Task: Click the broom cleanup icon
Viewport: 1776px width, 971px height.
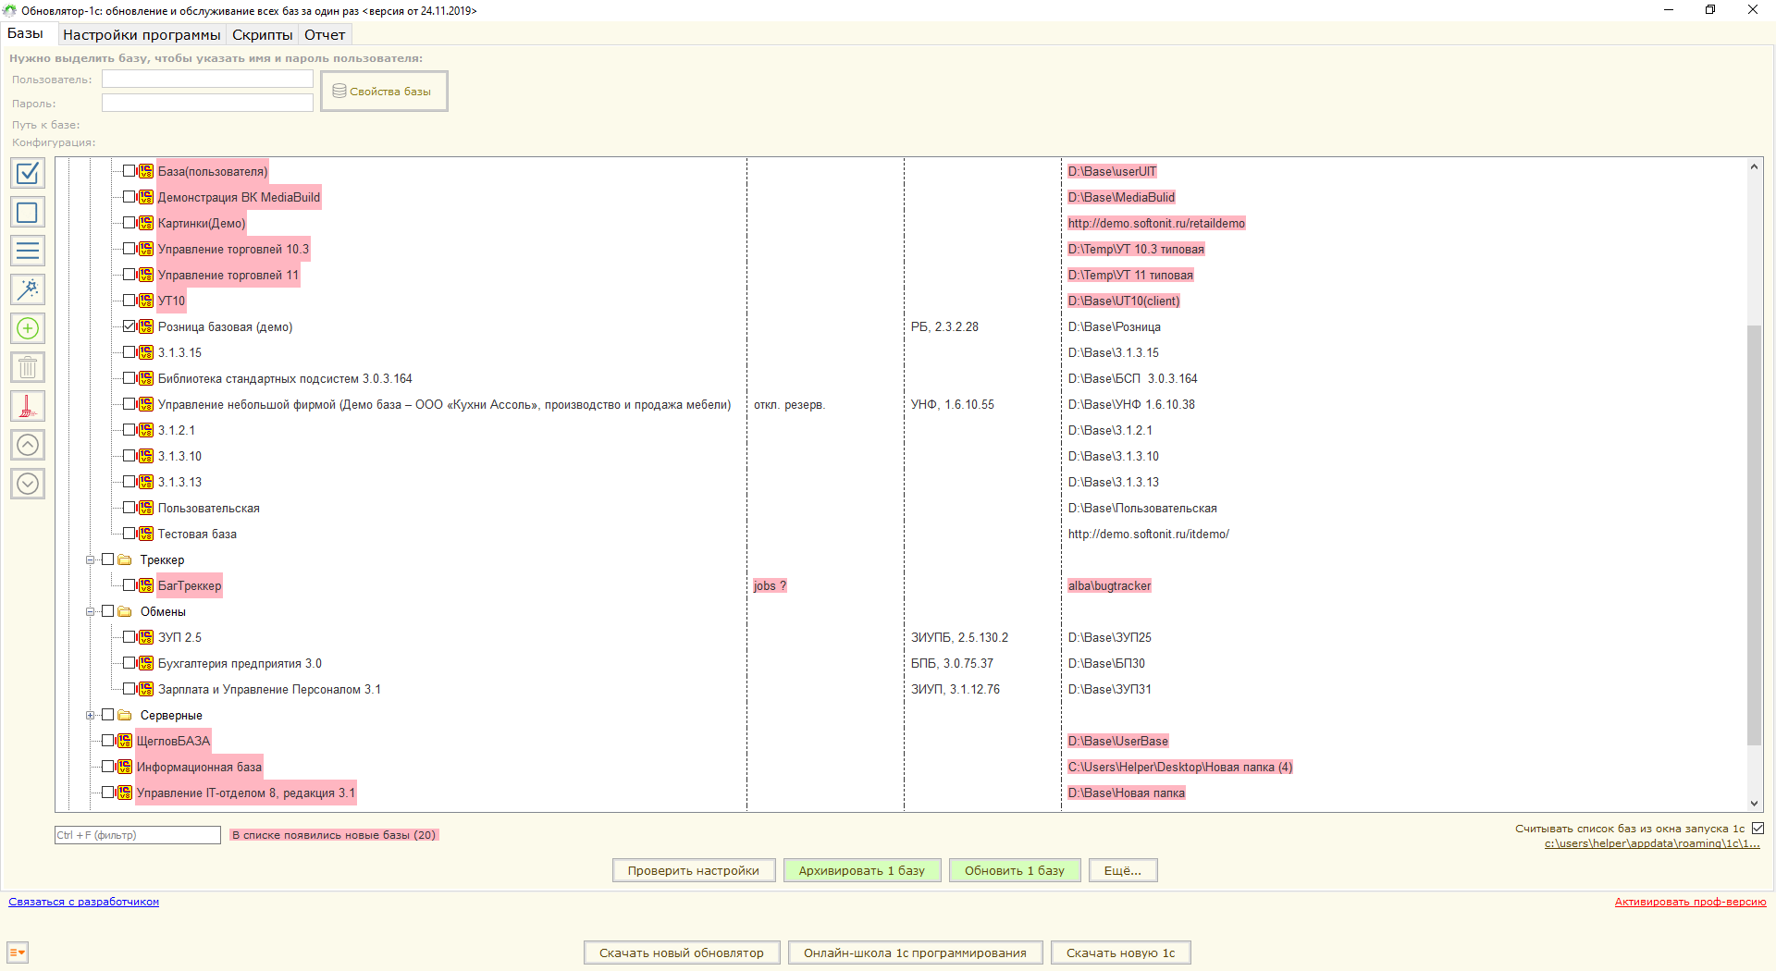Action: pyautogui.click(x=28, y=406)
